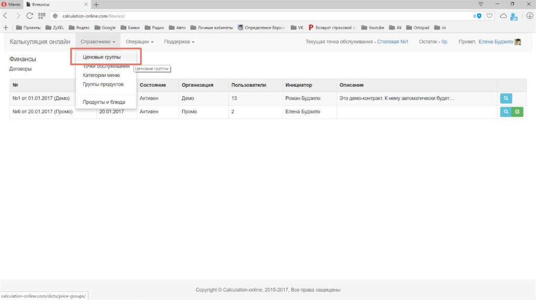Expand the Операции dropdown menu

tap(140, 42)
